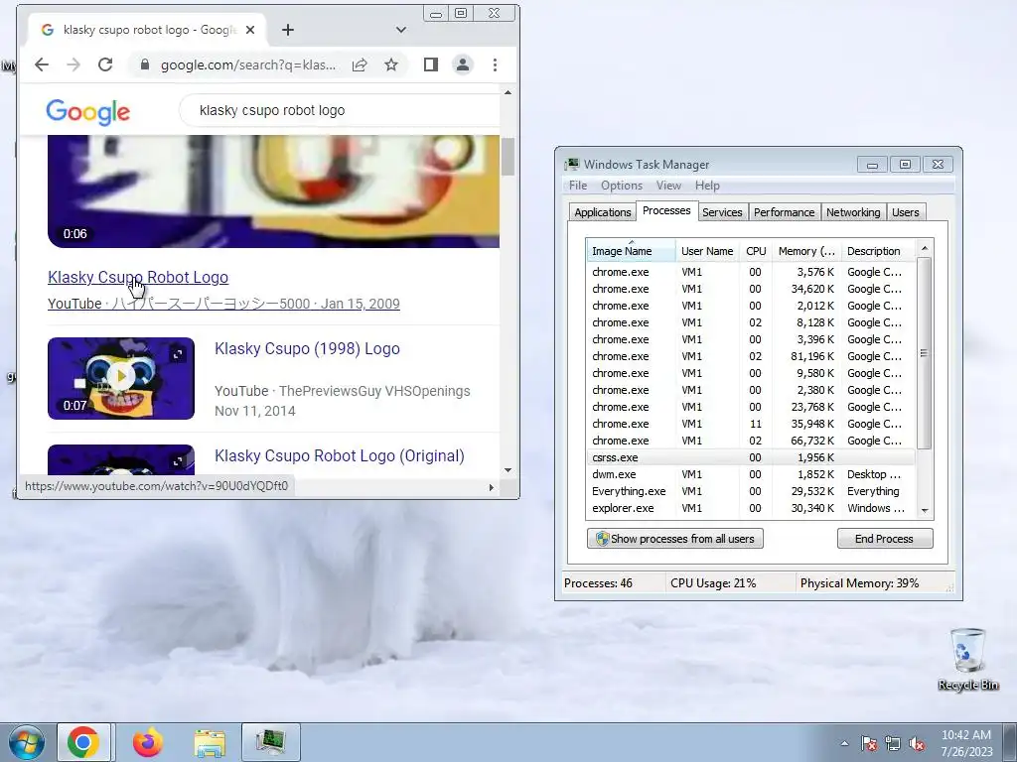Image resolution: width=1017 pixels, height=762 pixels.
Task: Play the 0:07 video thumbnail
Action: 120,378
